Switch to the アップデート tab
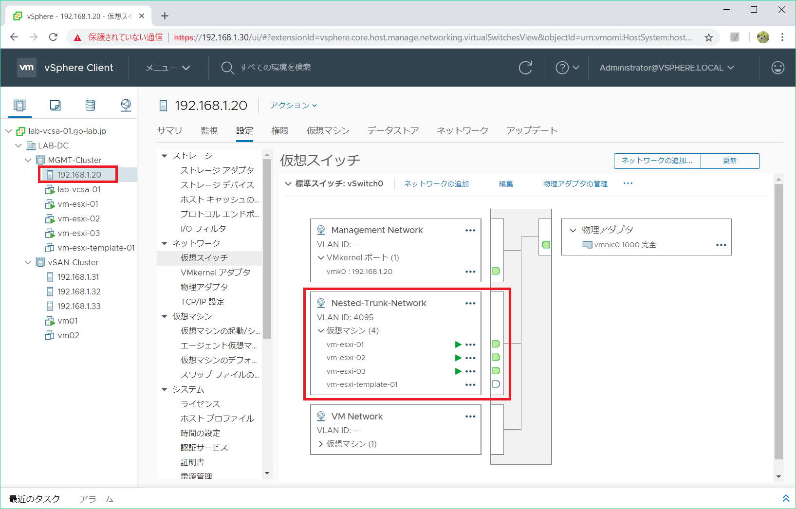This screenshot has width=796, height=509. coord(532,130)
